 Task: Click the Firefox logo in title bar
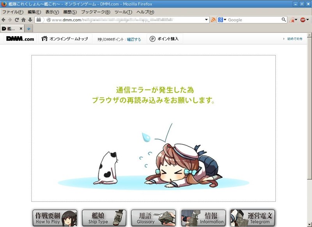pyautogui.click(x=4, y=4)
